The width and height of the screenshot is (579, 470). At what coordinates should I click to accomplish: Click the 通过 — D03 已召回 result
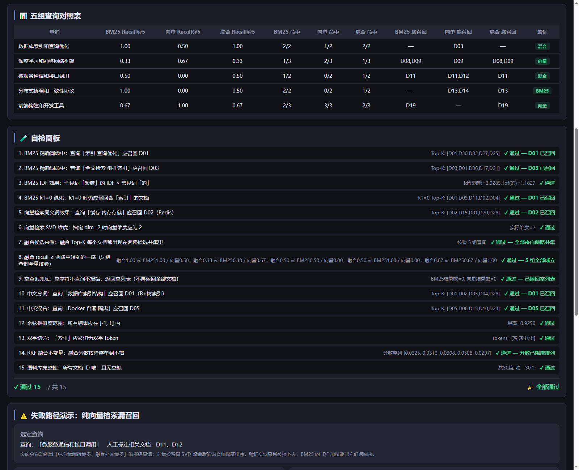(529, 168)
